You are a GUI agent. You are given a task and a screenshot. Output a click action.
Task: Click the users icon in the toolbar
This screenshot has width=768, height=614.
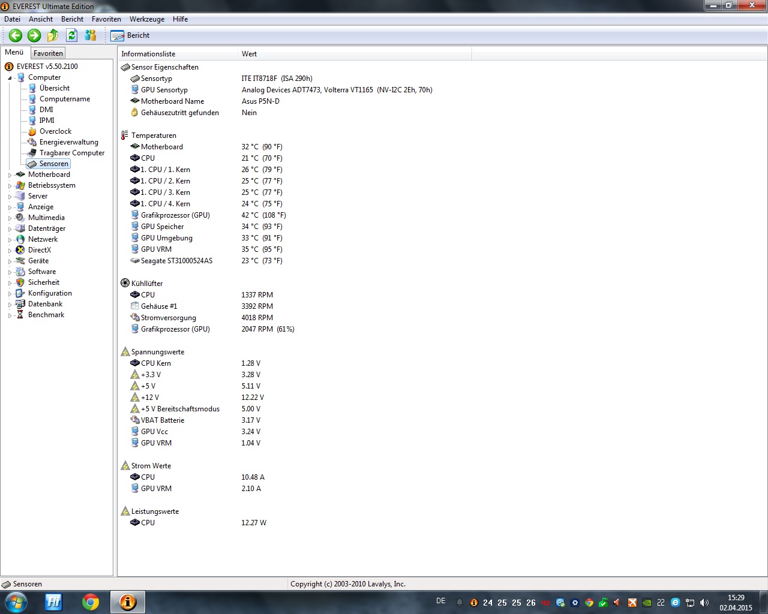tap(91, 35)
